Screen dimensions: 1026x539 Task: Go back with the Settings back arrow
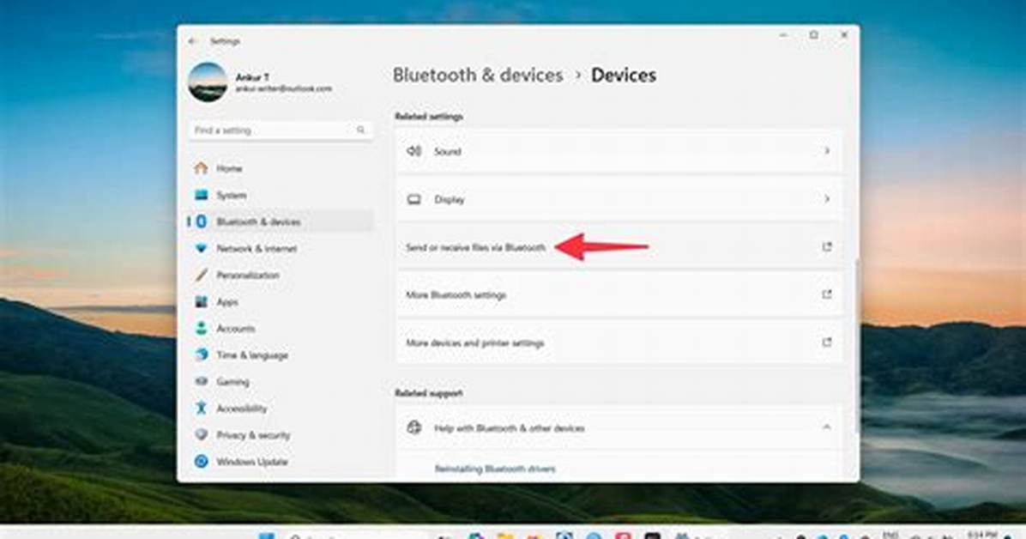tap(191, 41)
